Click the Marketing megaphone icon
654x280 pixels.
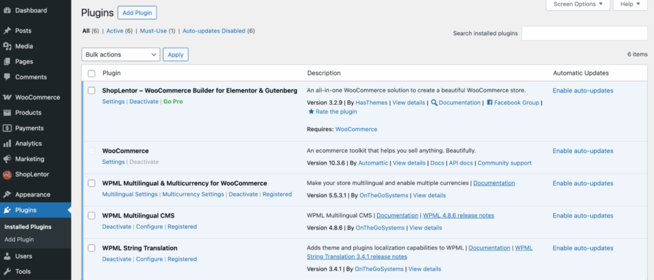6,159
